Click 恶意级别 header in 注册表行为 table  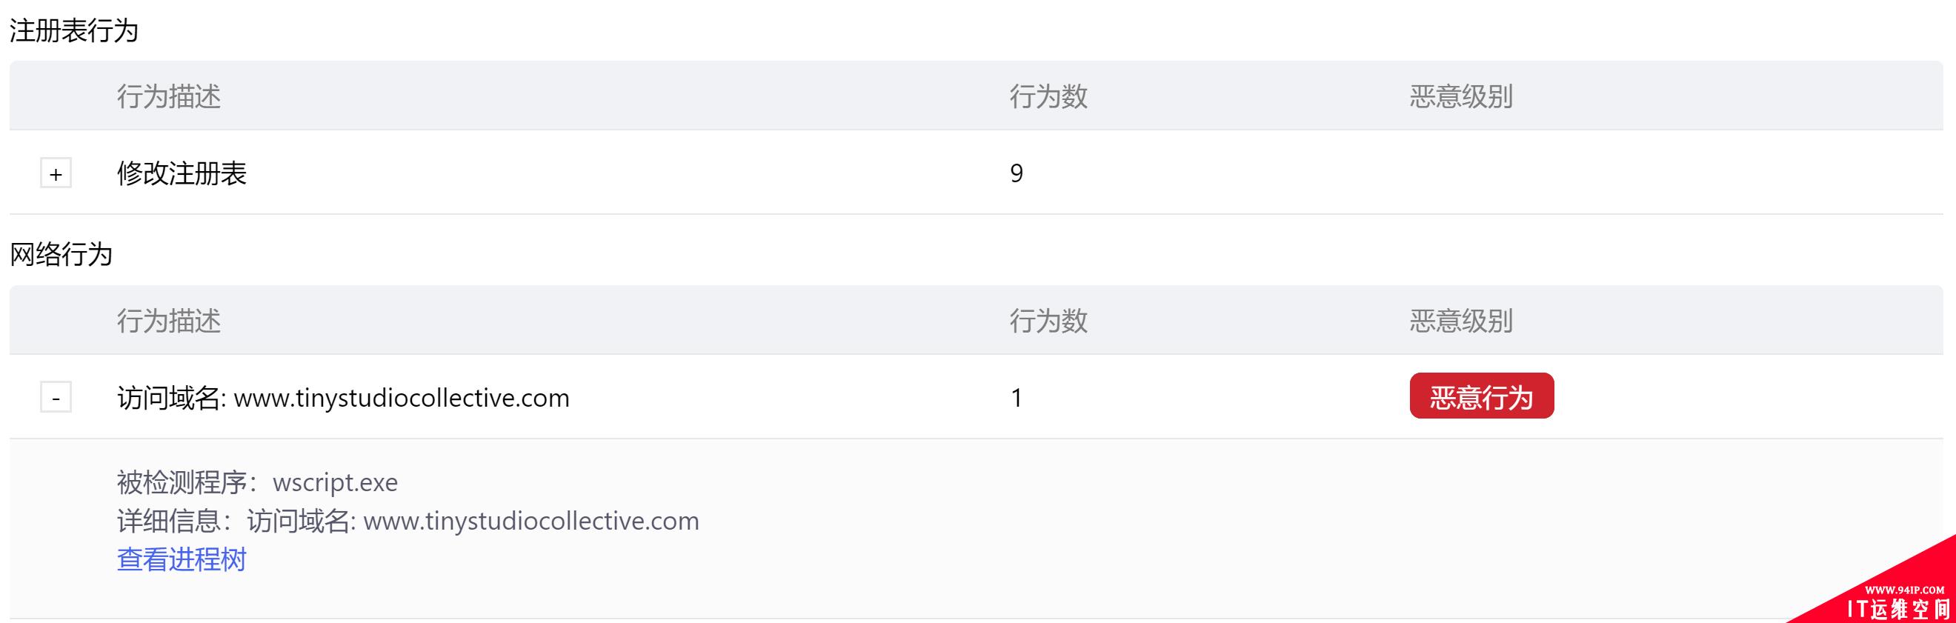pos(1461,96)
